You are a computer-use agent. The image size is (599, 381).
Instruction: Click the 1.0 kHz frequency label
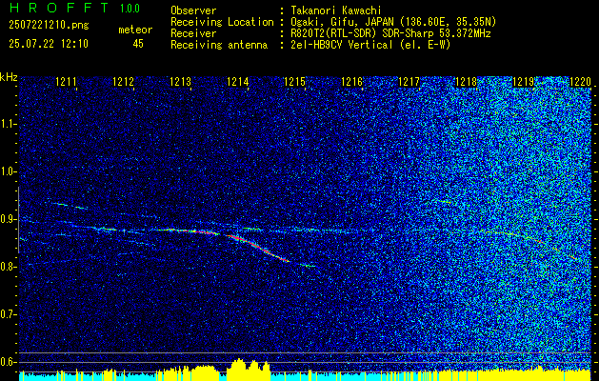pos(9,172)
